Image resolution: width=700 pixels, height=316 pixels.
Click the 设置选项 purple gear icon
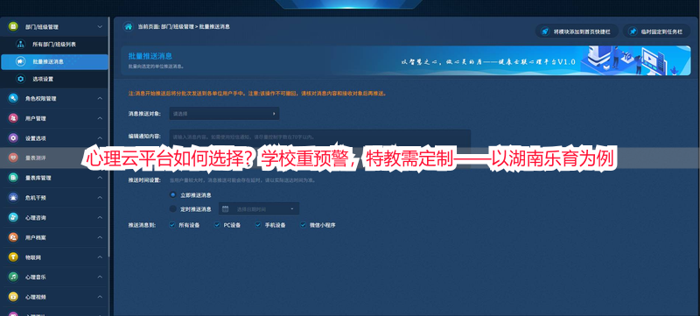pyautogui.click(x=13, y=138)
